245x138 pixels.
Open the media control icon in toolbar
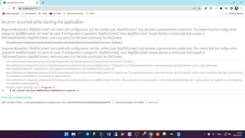(226, 8)
